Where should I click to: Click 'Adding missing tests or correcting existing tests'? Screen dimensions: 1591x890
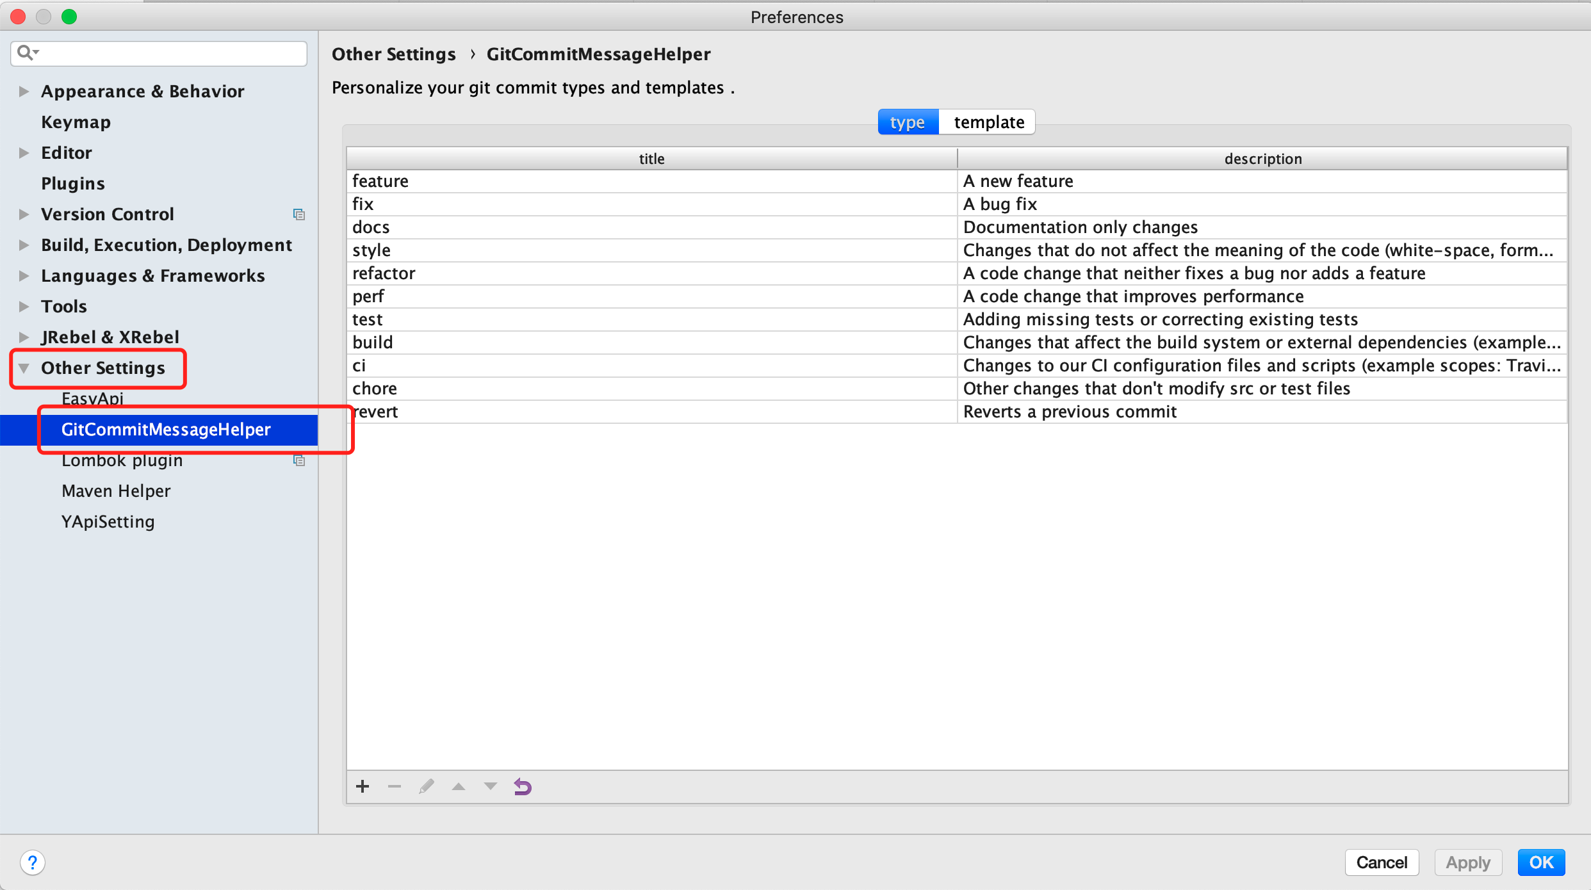[x=1262, y=320]
